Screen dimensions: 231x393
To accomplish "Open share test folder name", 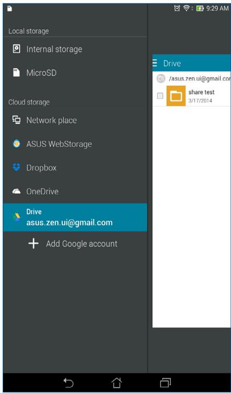I will [202, 92].
